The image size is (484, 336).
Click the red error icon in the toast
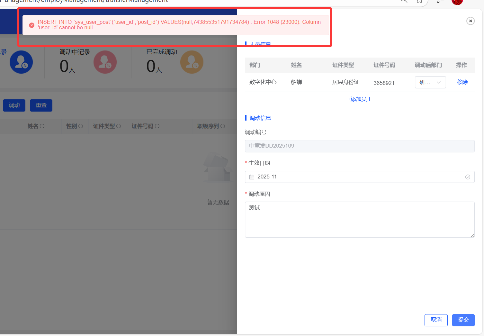[x=31, y=25]
